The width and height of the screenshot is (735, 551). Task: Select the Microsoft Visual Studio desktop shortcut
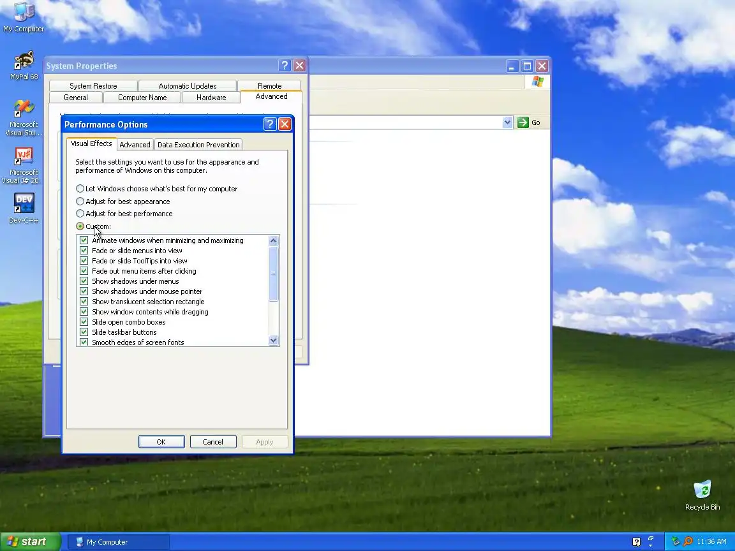coord(24,118)
